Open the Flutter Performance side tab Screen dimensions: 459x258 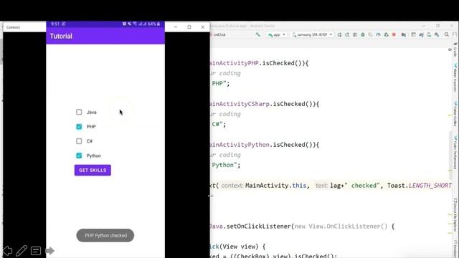(x=455, y=153)
